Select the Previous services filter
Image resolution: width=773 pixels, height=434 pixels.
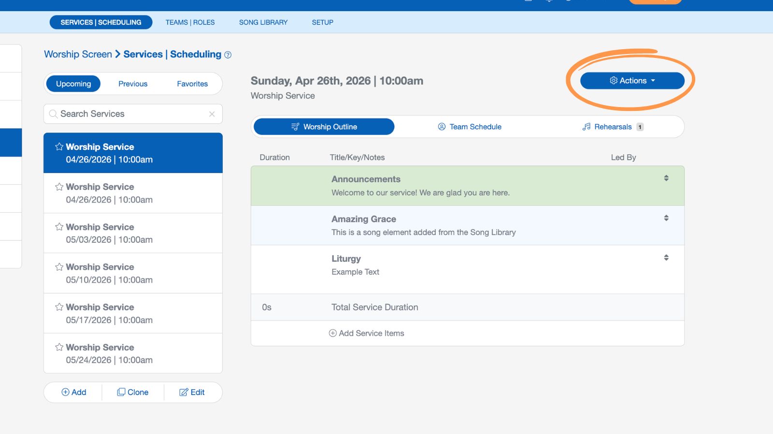point(132,83)
